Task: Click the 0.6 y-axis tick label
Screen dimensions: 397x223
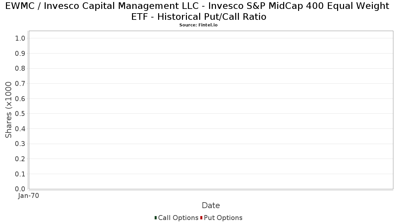Action: 20,99
